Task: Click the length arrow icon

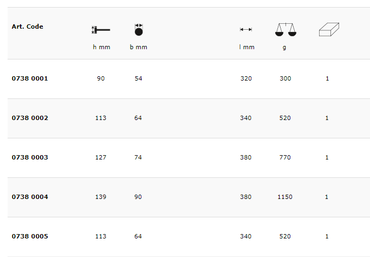Action: [x=246, y=30]
